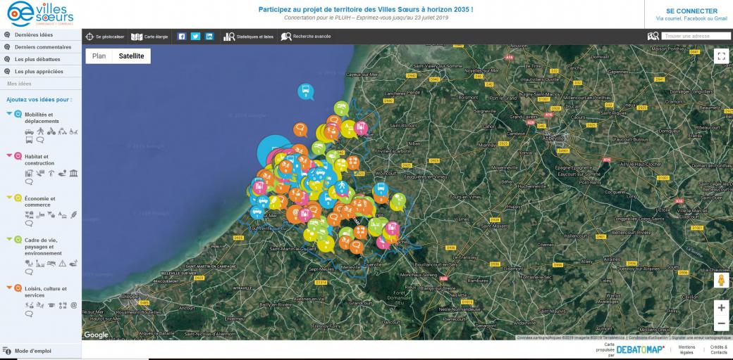
Task: Select the @ icon under Loisirs, culture et services
Action: pyautogui.click(x=74, y=305)
